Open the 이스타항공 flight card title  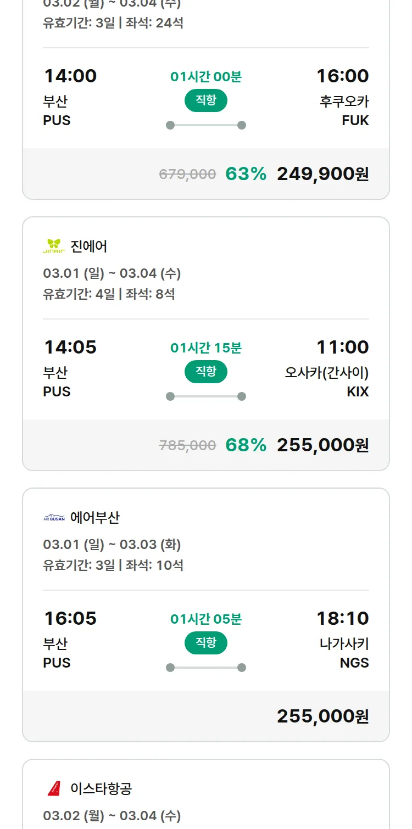(x=101, y=789)
